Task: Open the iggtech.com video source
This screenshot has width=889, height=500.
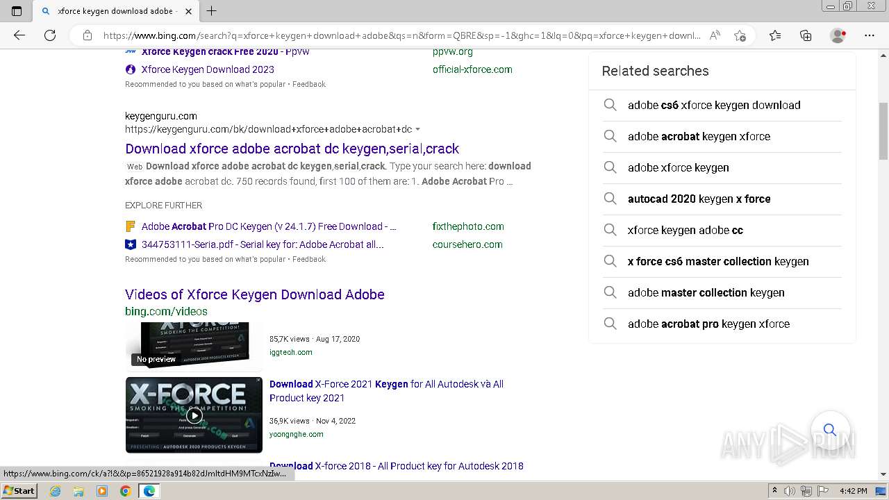Action: click(x=290, y=352)
